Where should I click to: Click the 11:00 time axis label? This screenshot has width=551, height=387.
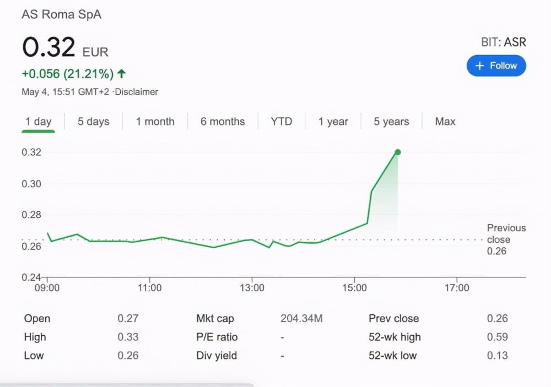tap(150, 288)
